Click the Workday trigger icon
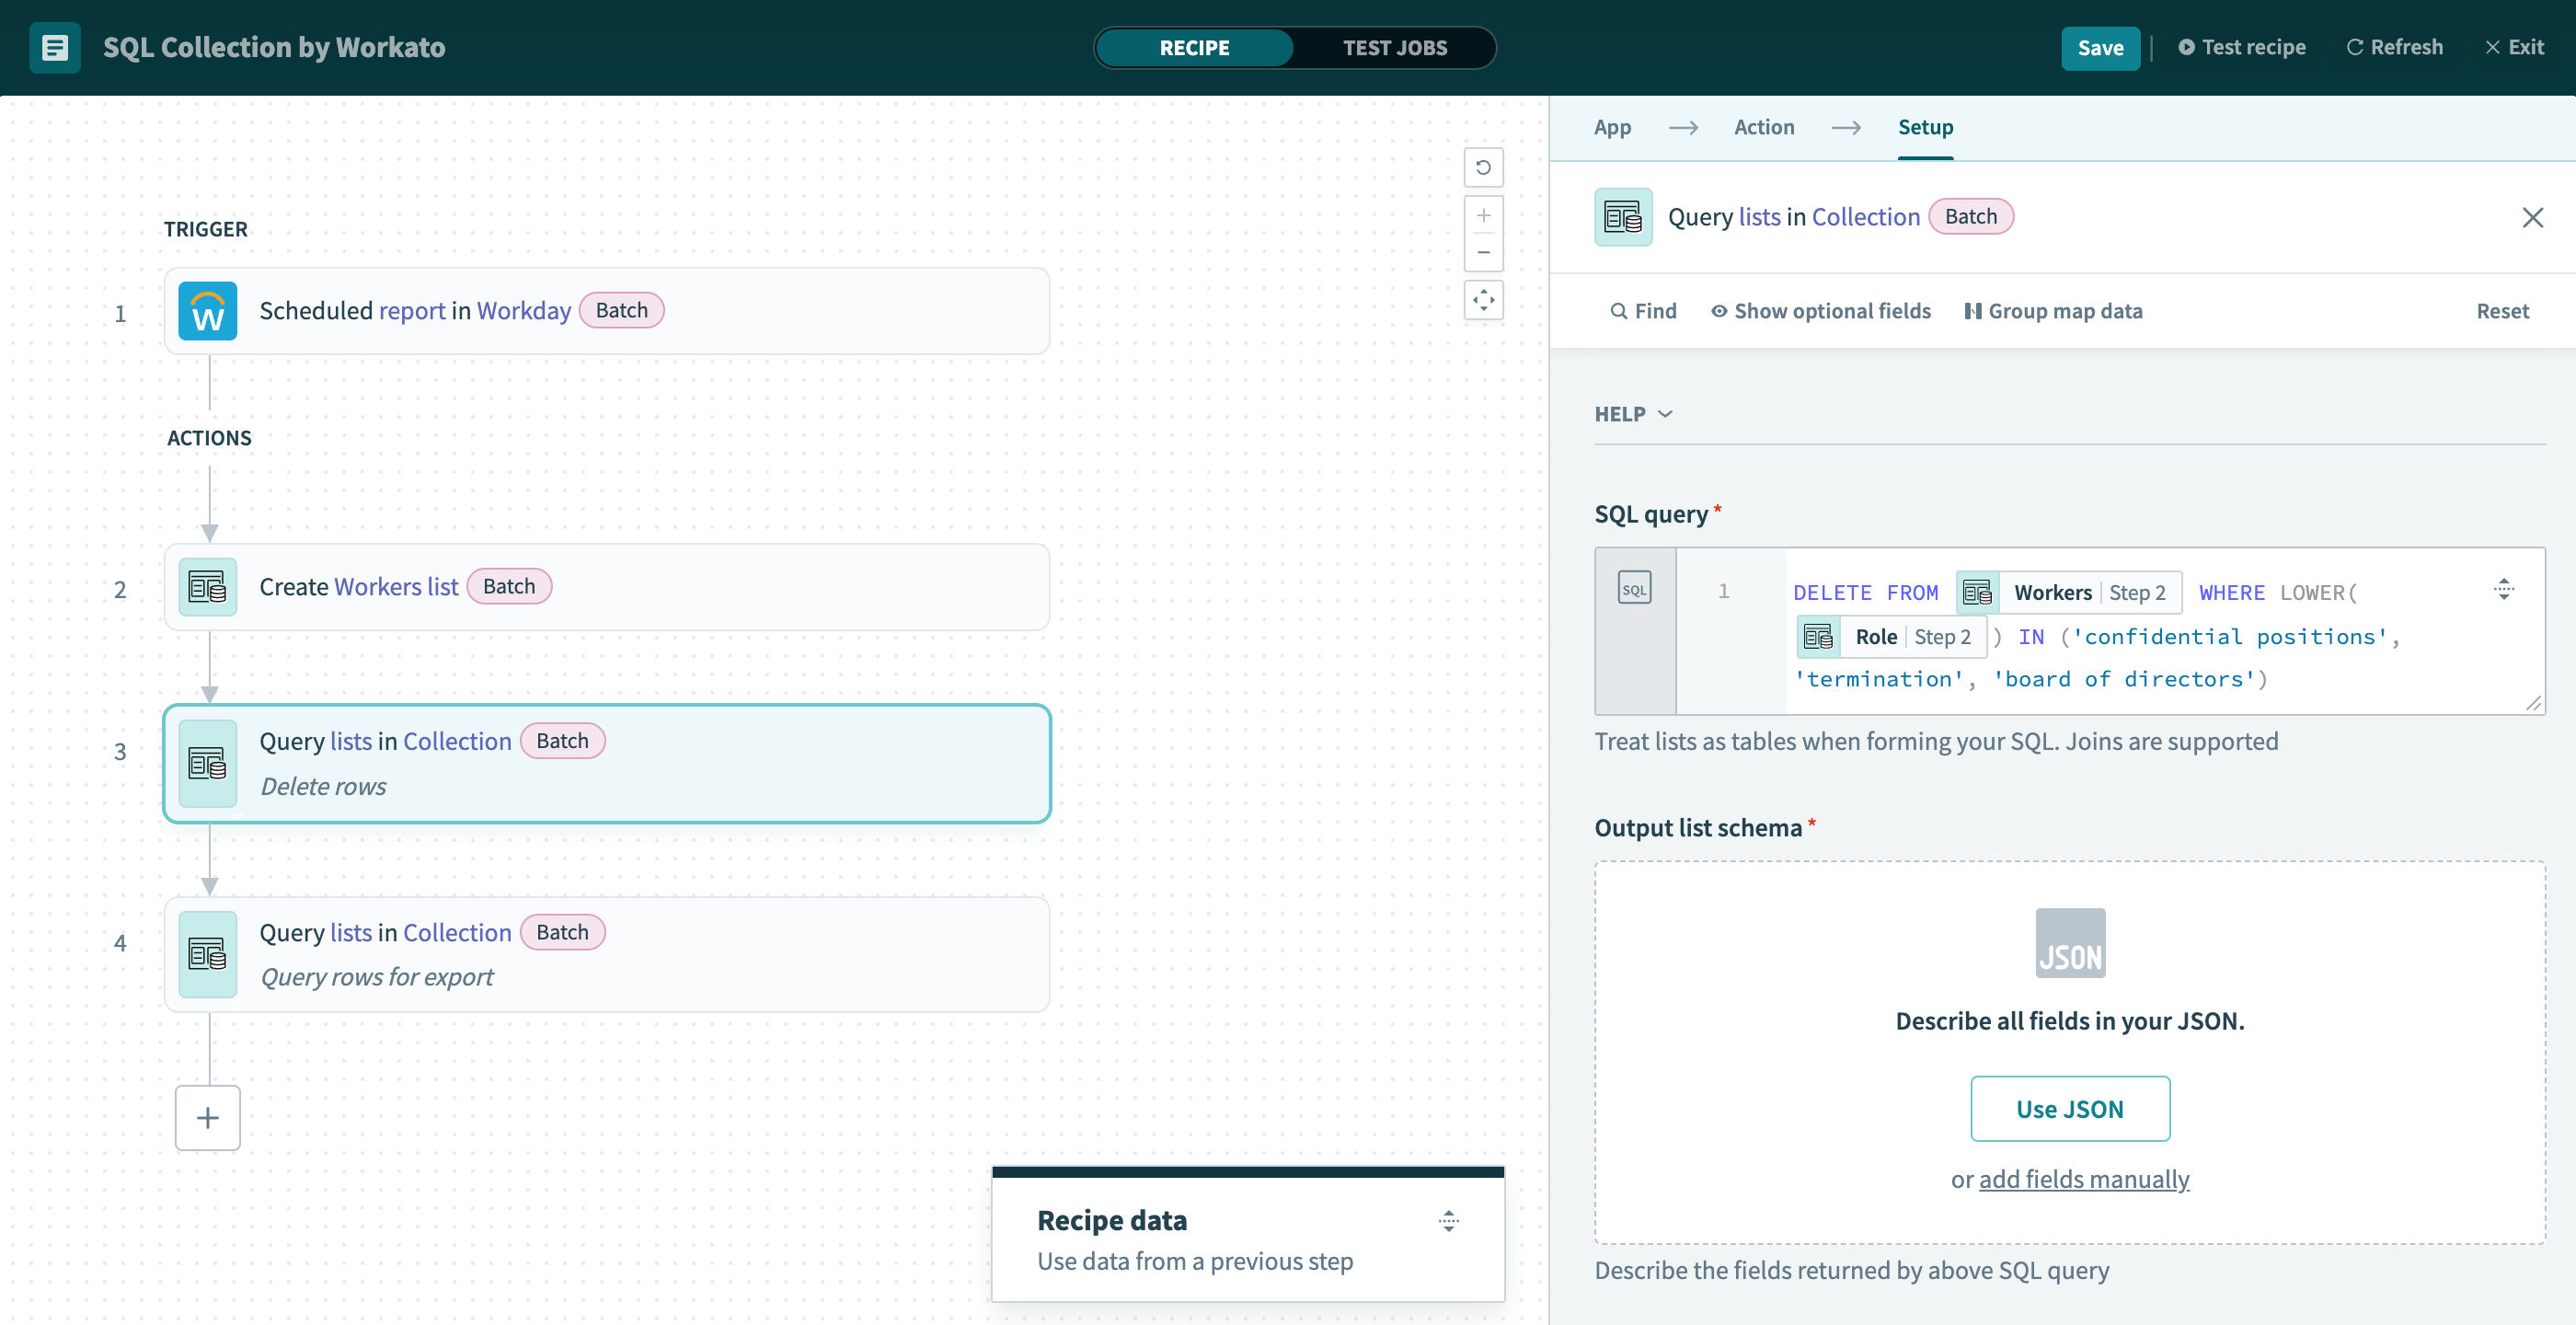2576x1325 pixels. click(x=207, y=311)
